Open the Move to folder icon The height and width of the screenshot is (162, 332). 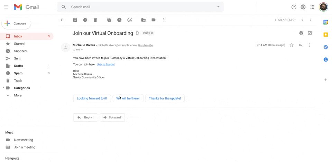point(143,20)
